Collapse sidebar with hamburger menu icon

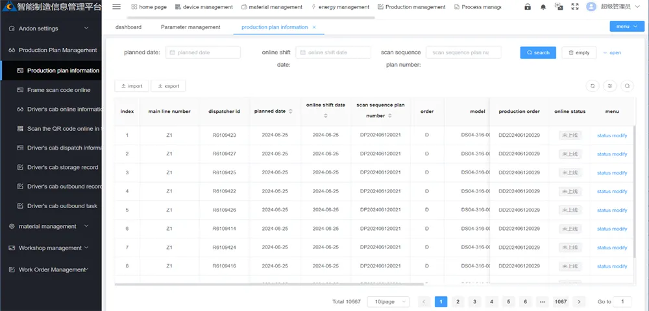pos(116,6)
